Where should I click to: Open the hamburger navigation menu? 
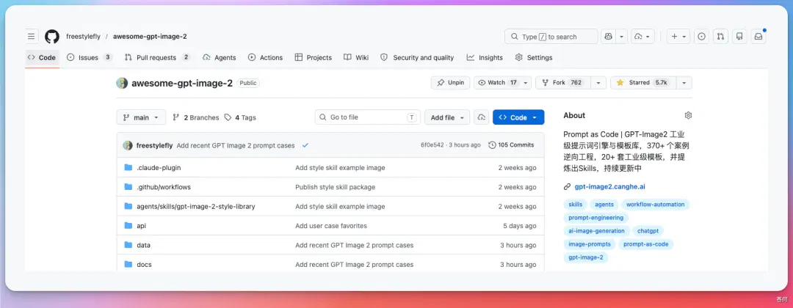tap(32, 37)
